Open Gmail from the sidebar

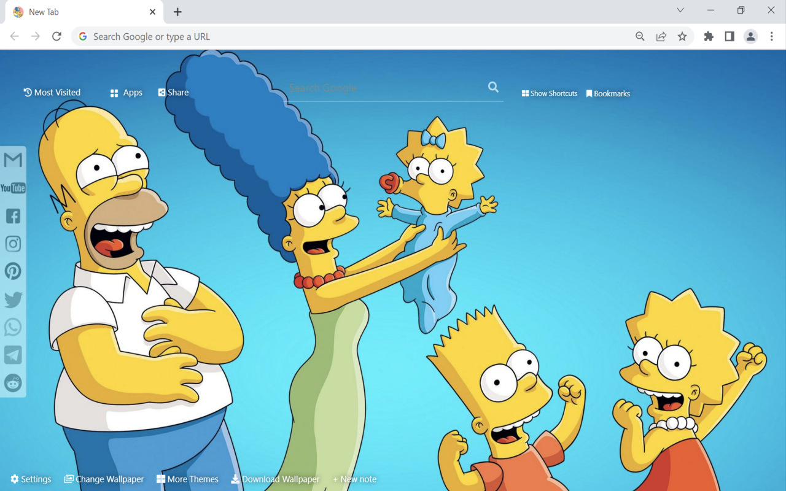13,160
